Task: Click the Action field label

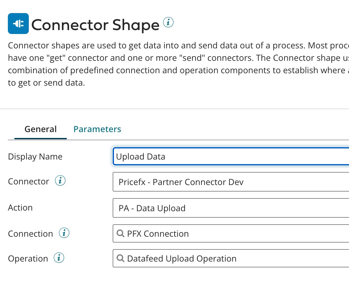Action: pos(20,208)
